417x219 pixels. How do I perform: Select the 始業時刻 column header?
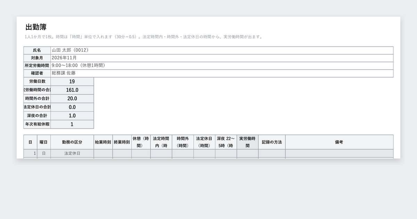pos(103,142)
